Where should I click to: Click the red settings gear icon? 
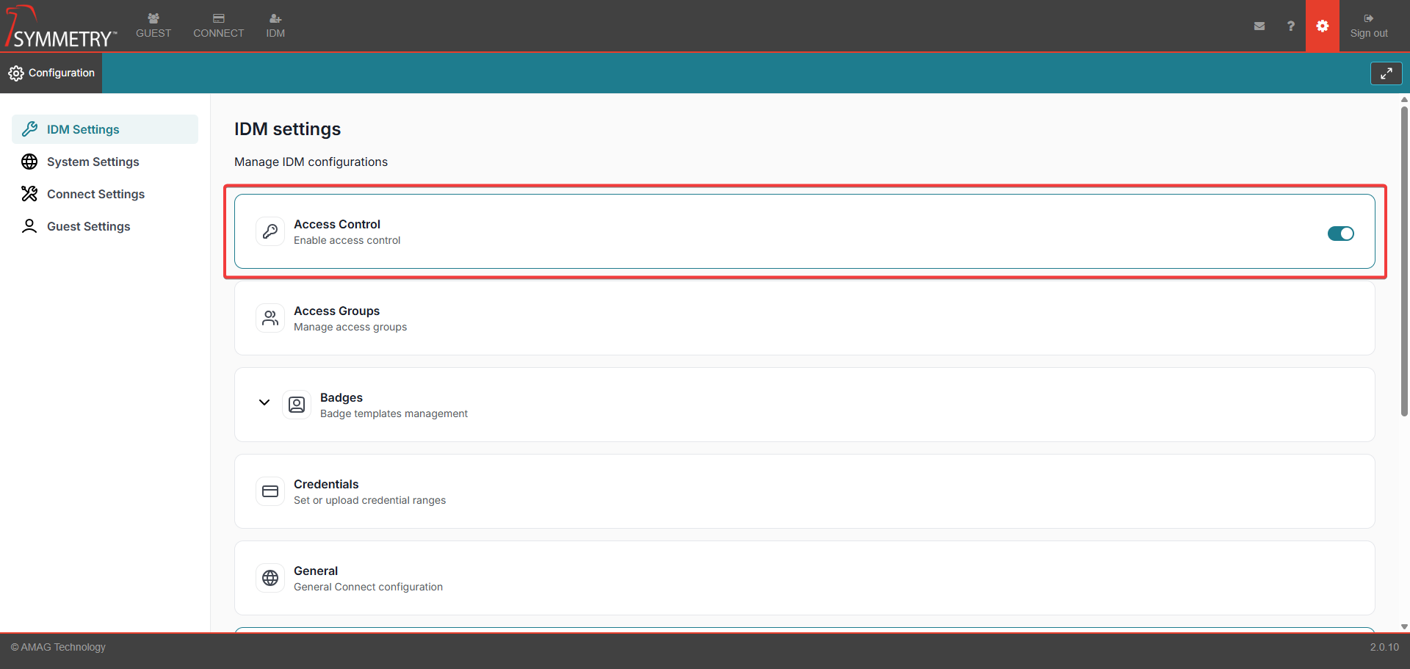tap(1322, 26)
